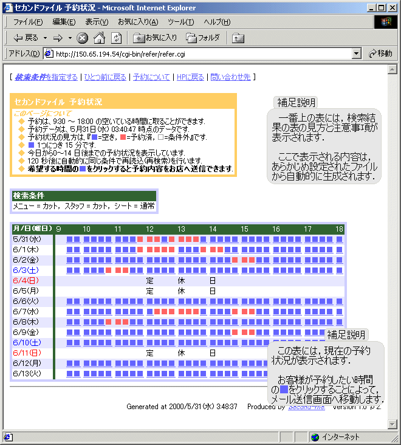
Task: Select the first open slot on 6/3(土)
Action: [x=69, y=271]
